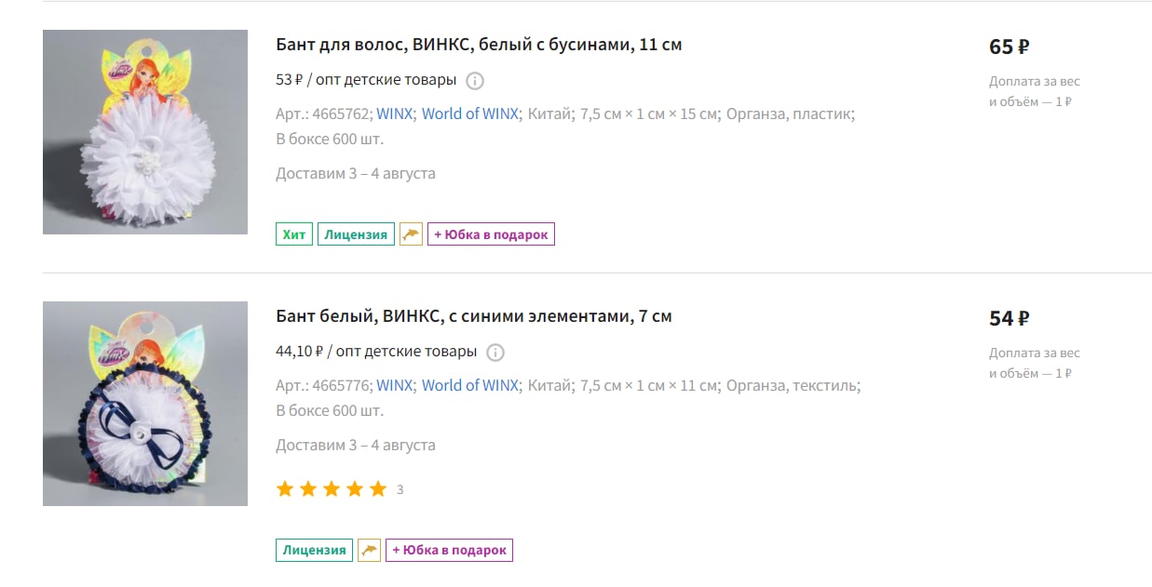Screen dimensions: 1152x587
Task: Click info icon next to 44,10 ₽ wholesale price
Action: pos(495,352)
